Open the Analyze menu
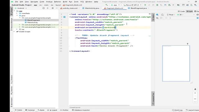Viewport: 199px width, 112px height. pyautogui.click(x=49, y=2)
